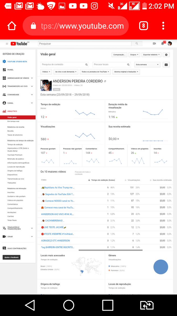
Task: Open analytics settings gear
Action: (x=166, y=55)
